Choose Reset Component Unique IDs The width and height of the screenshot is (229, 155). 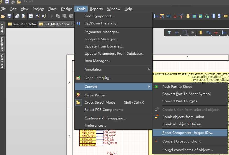click(x=190, y=133)
